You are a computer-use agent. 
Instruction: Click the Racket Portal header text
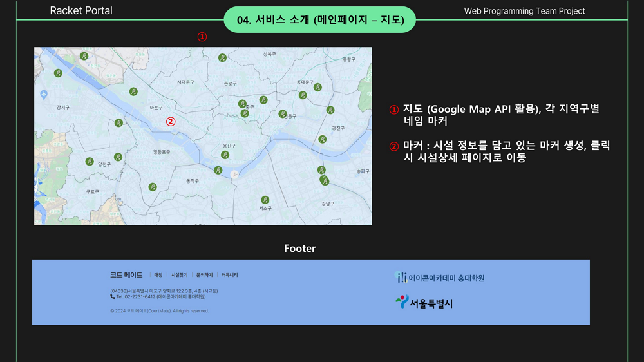[x=81, y=11]
